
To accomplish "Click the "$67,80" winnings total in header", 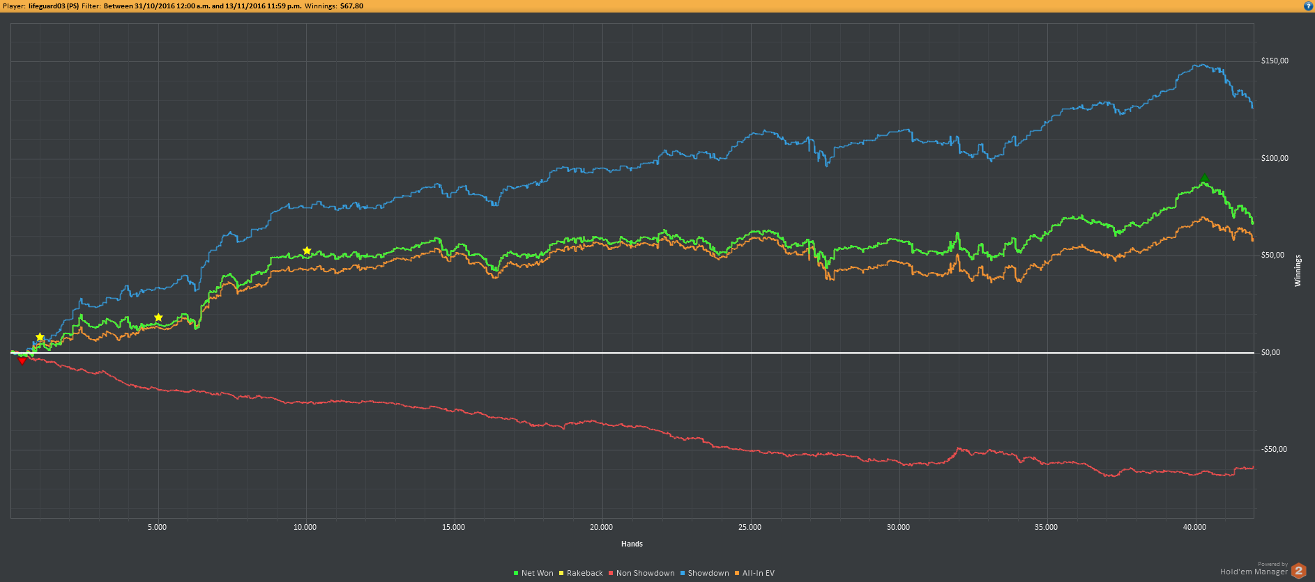I will [x=351, y=6].
